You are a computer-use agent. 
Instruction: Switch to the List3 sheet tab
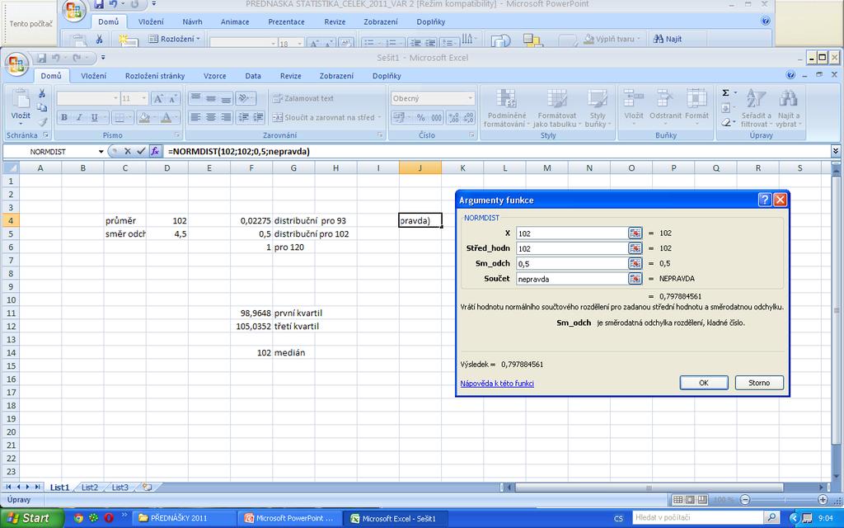120,488
